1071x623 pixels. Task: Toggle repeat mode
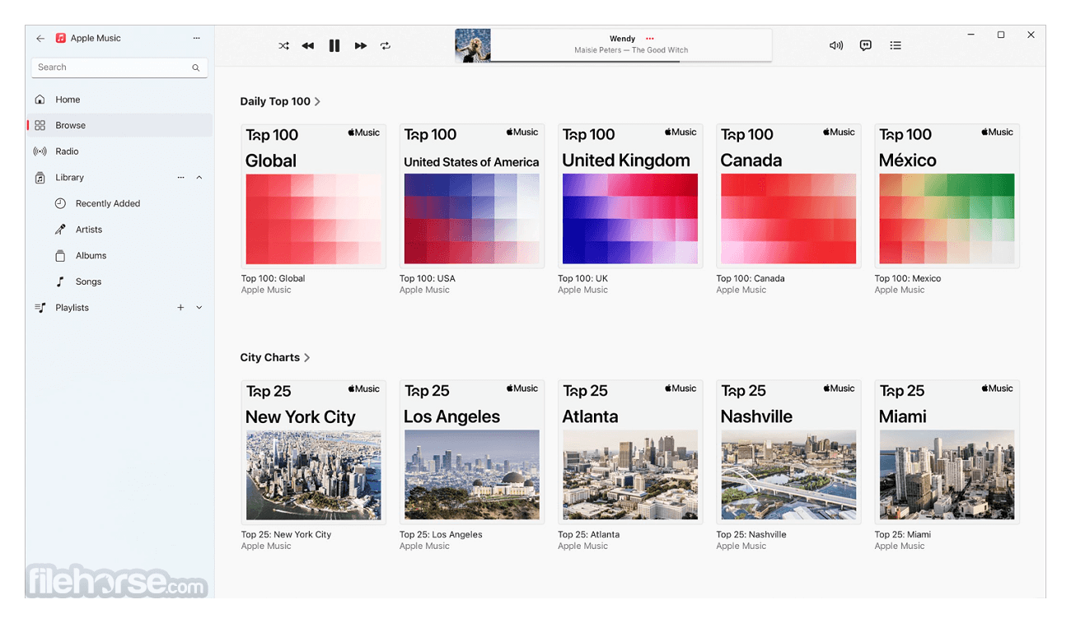coord(386,46)
